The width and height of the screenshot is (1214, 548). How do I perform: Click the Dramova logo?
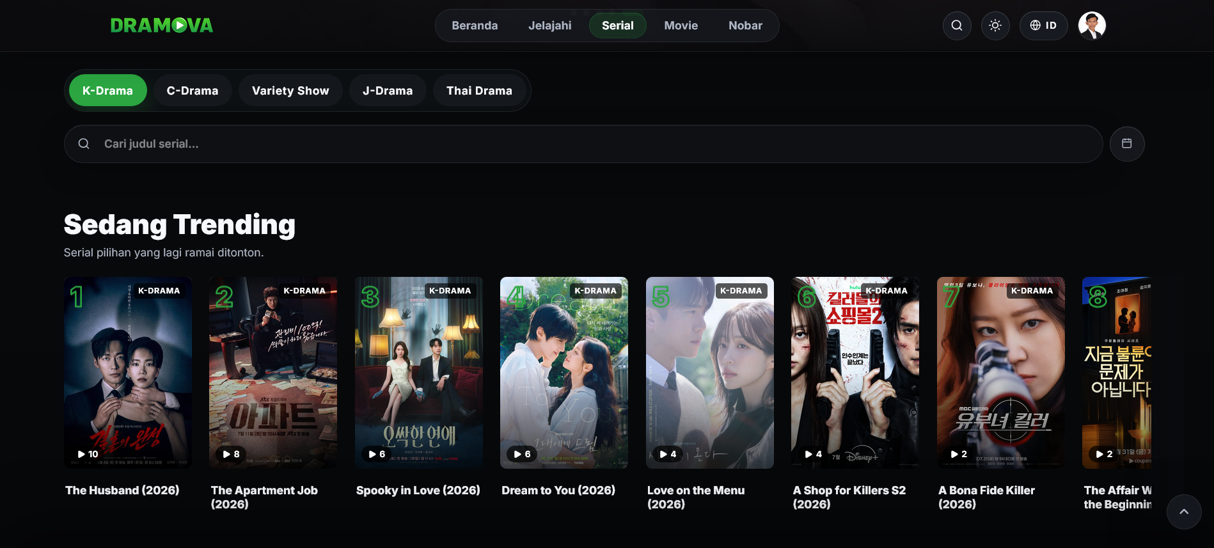coord(162,26)
